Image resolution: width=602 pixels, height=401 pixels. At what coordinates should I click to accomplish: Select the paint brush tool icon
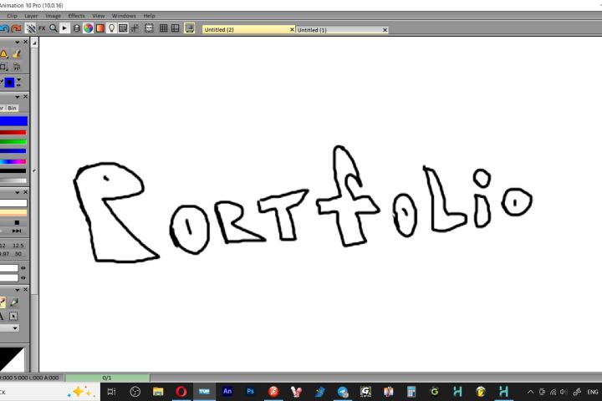pos(17,54)
